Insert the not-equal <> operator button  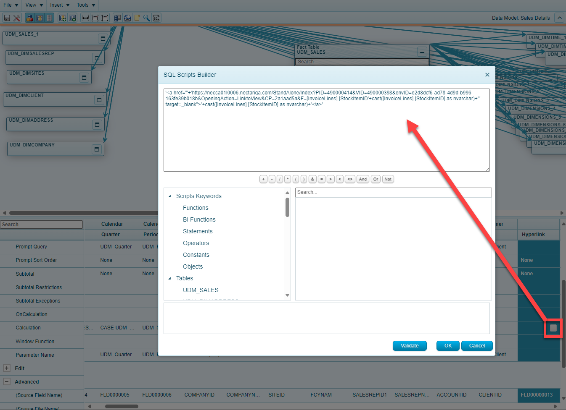click(350, 179)
